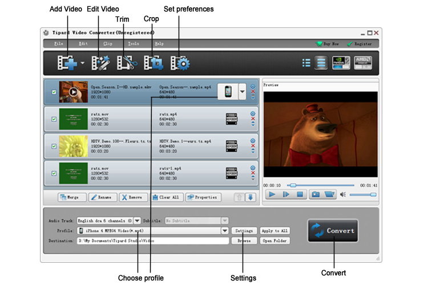
Task: Switch to compact list view
Action: pos(306,63)
